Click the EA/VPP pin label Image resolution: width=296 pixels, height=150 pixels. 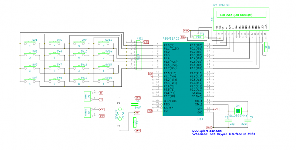[169, 108]
